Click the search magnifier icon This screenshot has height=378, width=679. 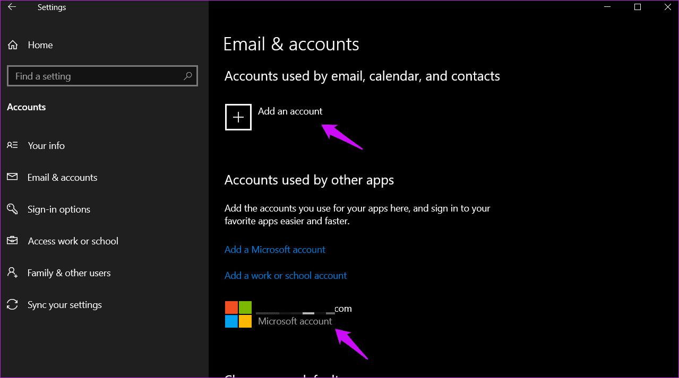click(187, 76)
